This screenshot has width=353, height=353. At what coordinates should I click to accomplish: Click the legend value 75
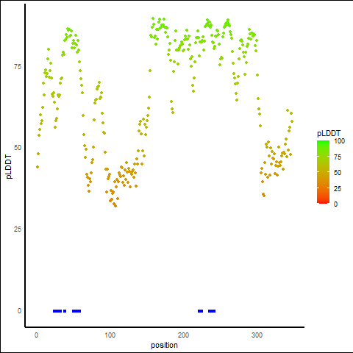coord(338,157)
